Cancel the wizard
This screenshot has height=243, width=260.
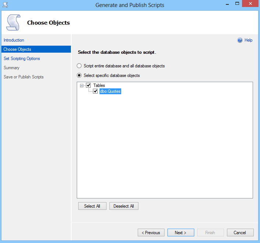(x=240, y=233)
